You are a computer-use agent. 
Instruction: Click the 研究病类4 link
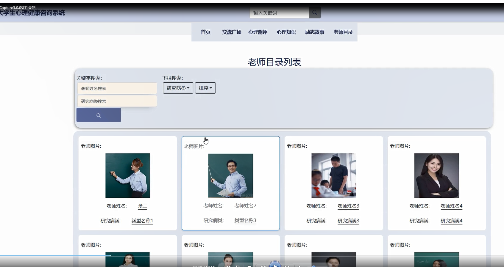[x=451, y=221]
